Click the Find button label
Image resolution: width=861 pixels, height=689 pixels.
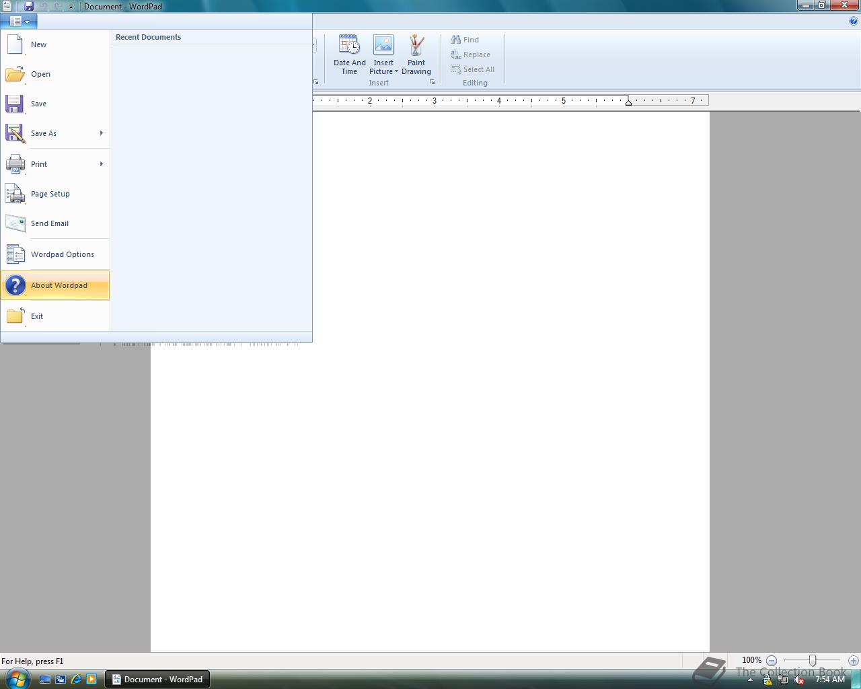point(471,40)
